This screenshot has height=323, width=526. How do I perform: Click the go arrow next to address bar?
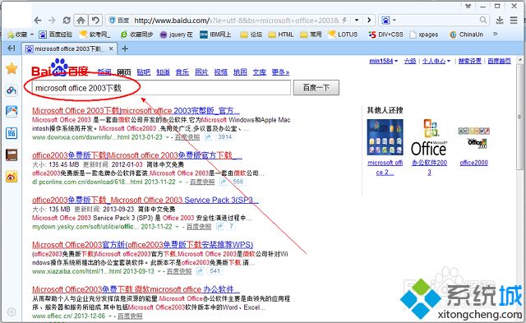pyautogui.click(x=369, y=21)
